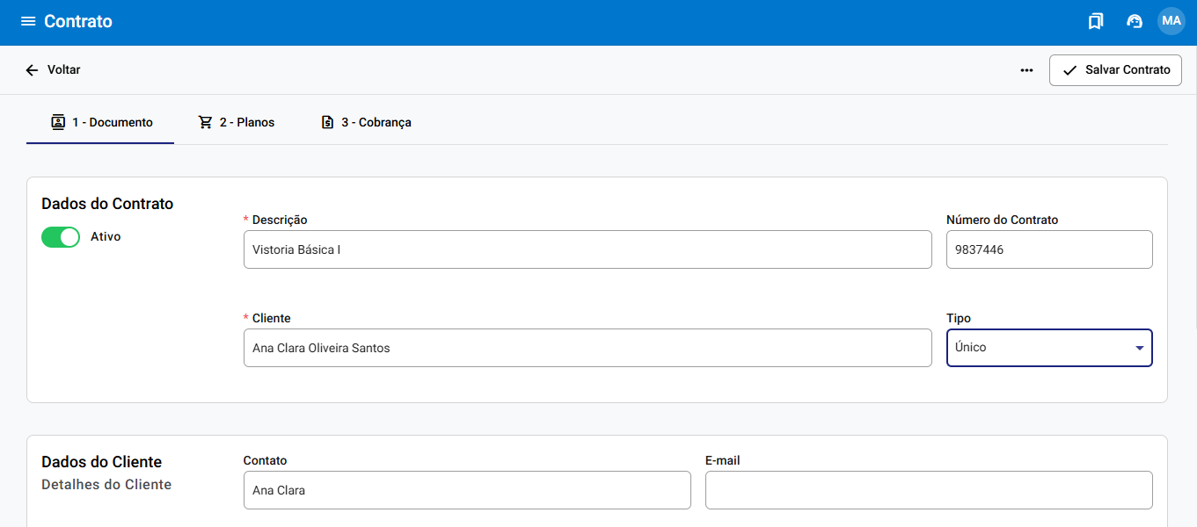This screenshot has width=1197, height=527.
Task: Click the back arrow beside Voltar
Action: pos(32,70)
